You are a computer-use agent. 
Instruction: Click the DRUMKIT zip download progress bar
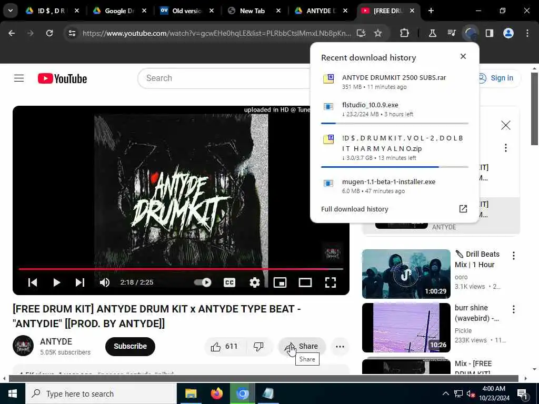pos(394,167)
